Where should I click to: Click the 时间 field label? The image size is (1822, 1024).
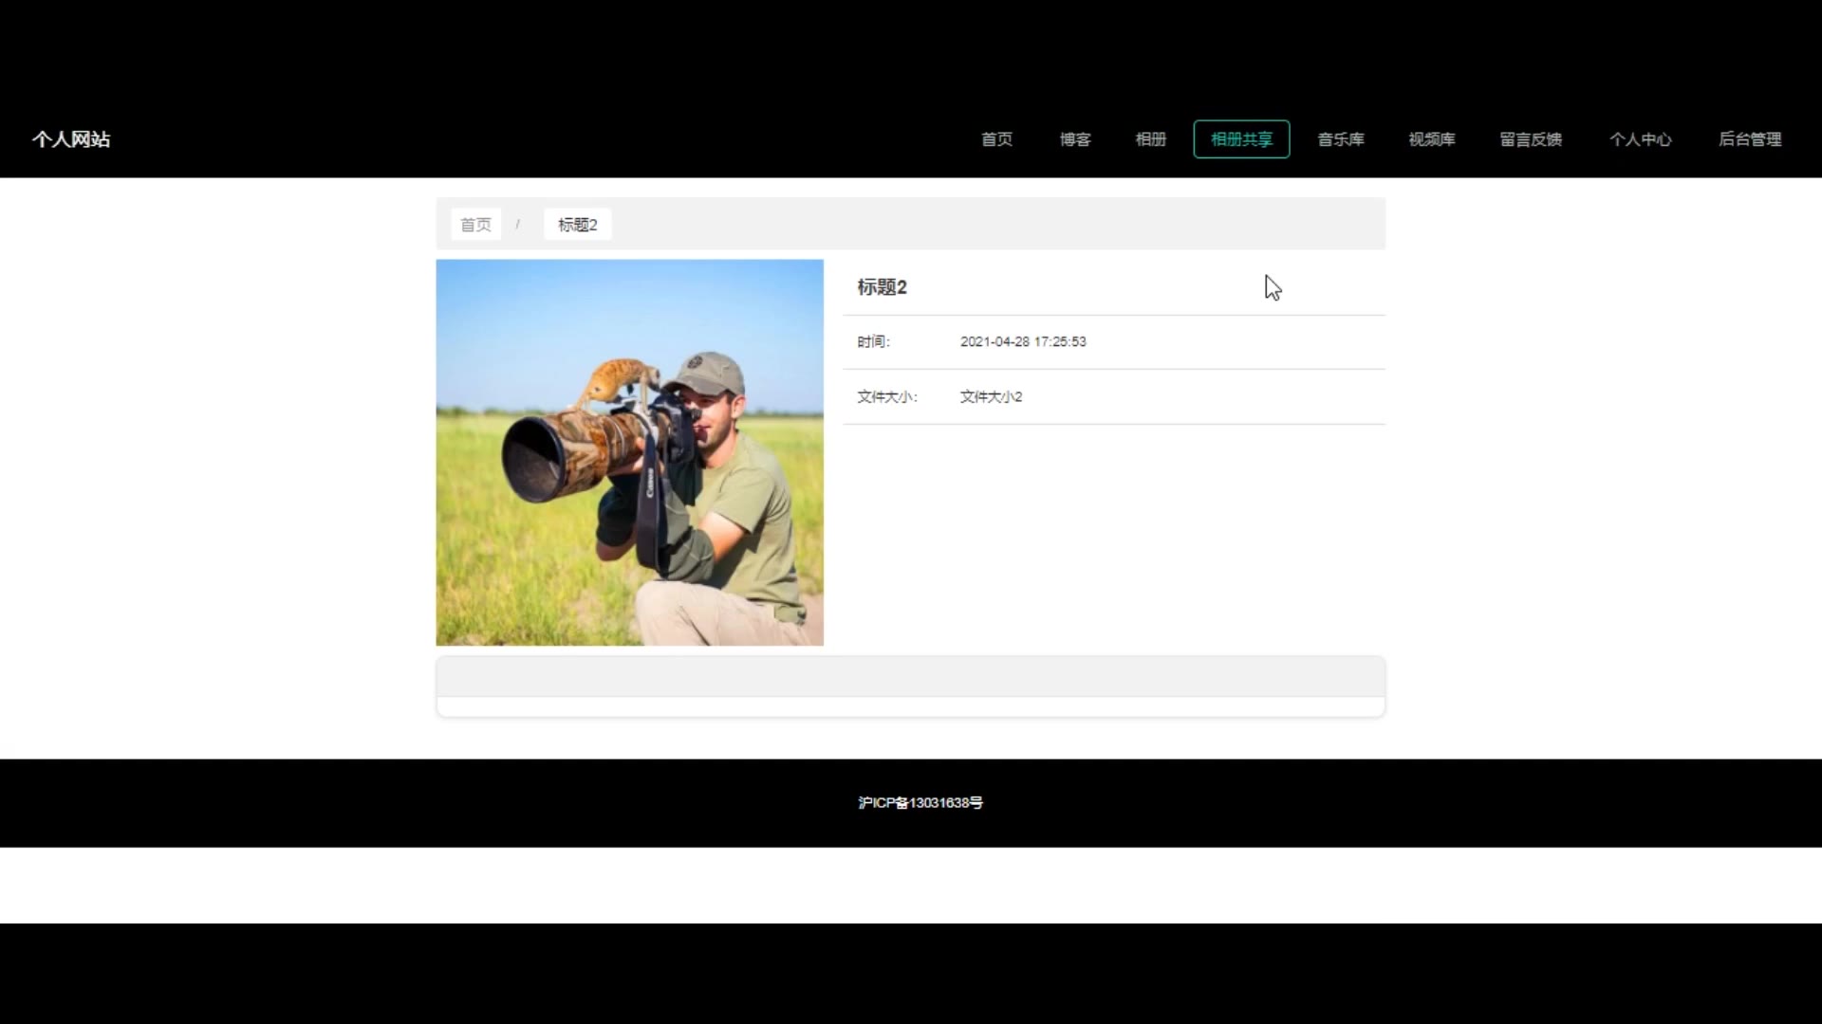873,341
